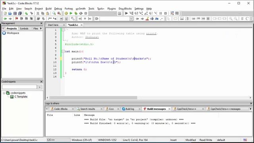254x143 pixels.
Task: Click the Abort build square icon
Action: 86,14
